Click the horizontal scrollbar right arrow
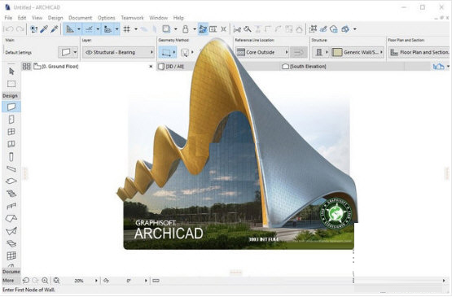 [444, 281]
